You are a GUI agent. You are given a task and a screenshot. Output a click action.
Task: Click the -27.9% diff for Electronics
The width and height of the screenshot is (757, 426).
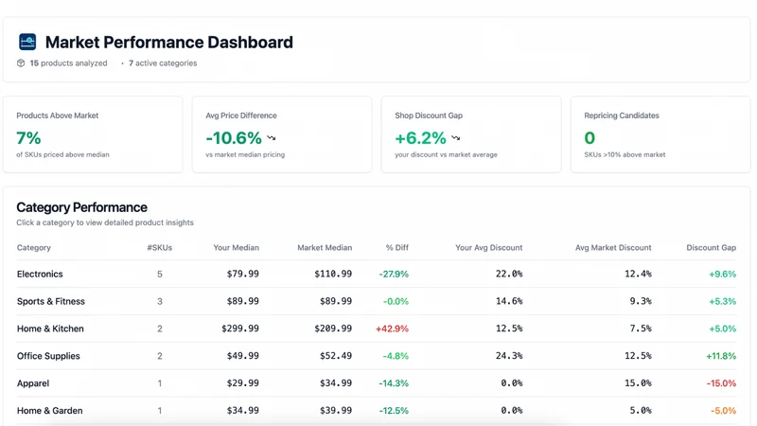click(394, 275)
